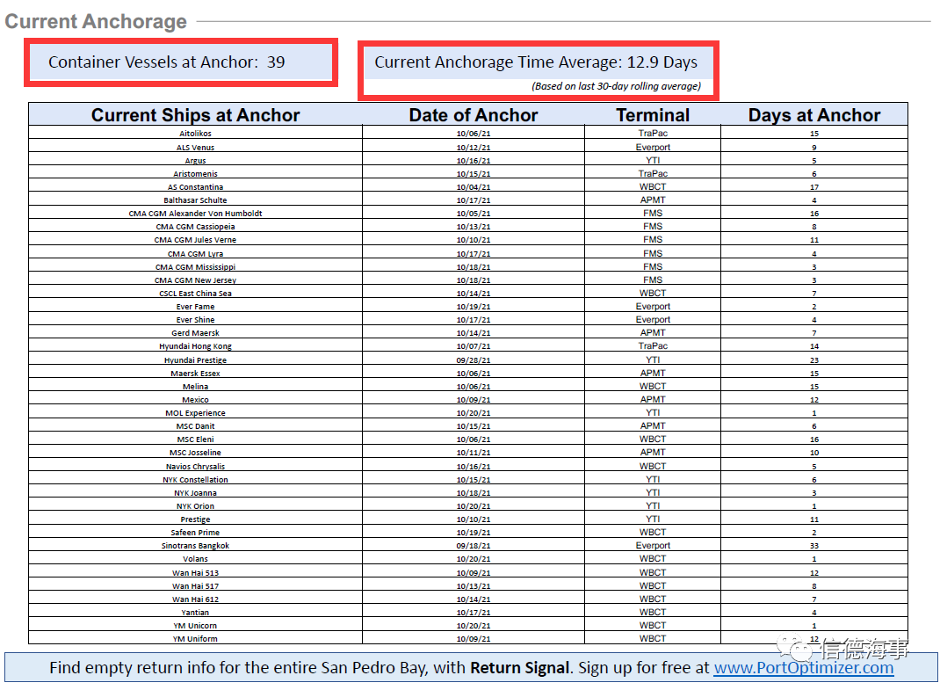The image size is (940, 690).
Task: Select the Volans ship name
Action: (195, 558)
